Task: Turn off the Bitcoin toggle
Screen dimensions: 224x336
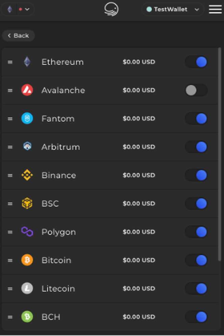Action: [x=196, y=260]
